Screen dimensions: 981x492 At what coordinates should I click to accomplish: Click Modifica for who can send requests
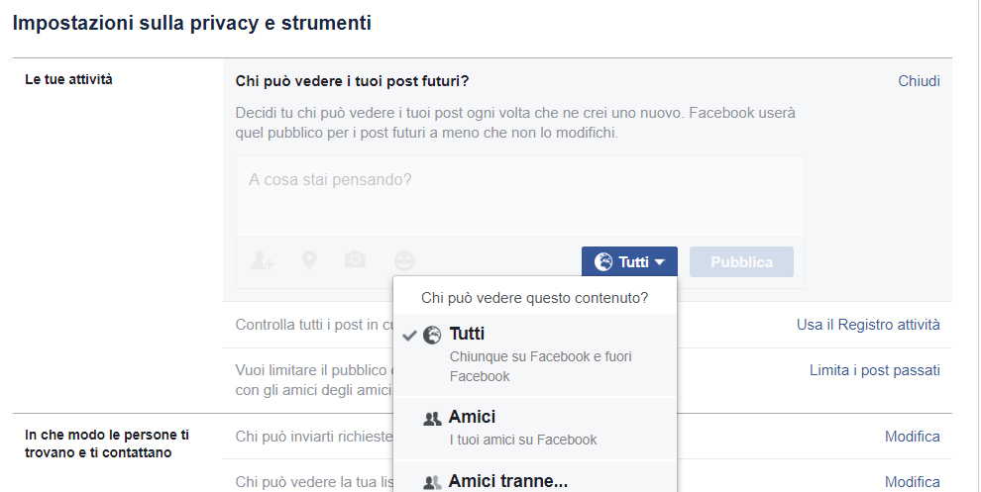(912, 437)
